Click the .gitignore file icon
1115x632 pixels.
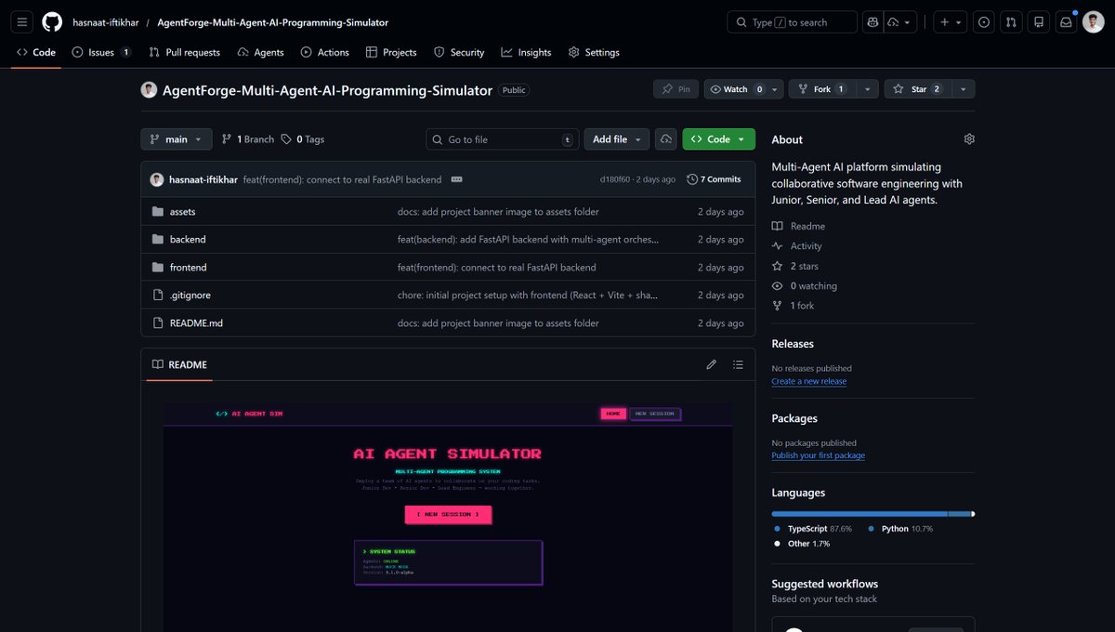[158, 296]
